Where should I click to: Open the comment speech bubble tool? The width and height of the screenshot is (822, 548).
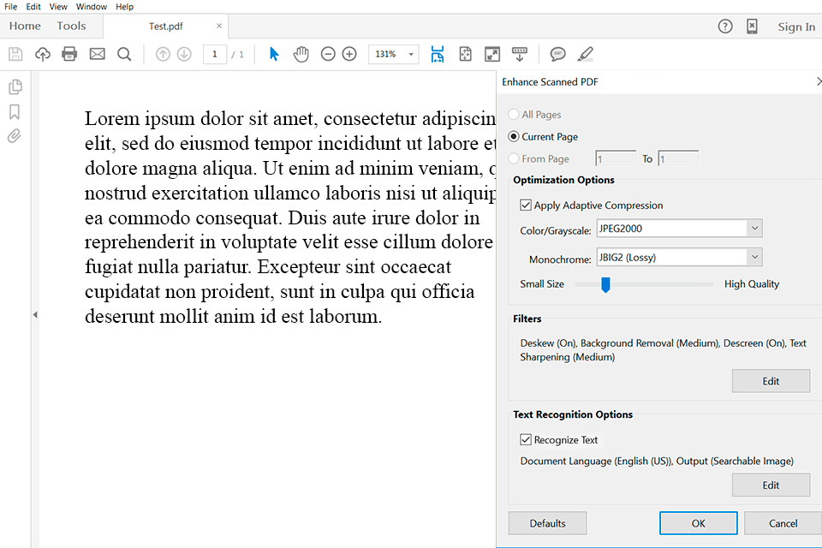[557, 54]
